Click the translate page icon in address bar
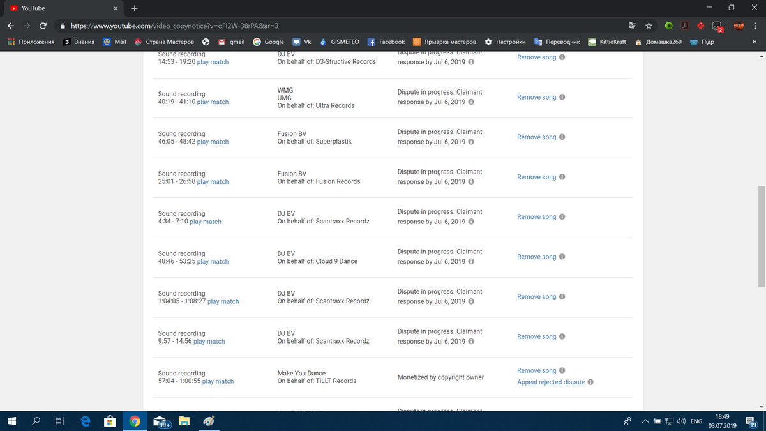766x431 pixels. tap(633, 26)
